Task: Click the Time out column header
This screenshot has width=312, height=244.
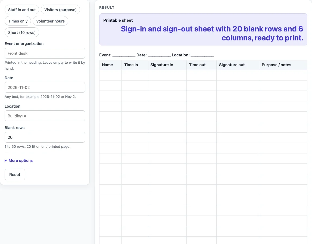Action: [x=201, y=65]
